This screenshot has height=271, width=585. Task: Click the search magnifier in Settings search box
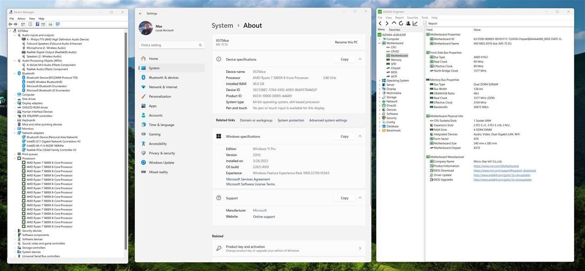(200, 45)
